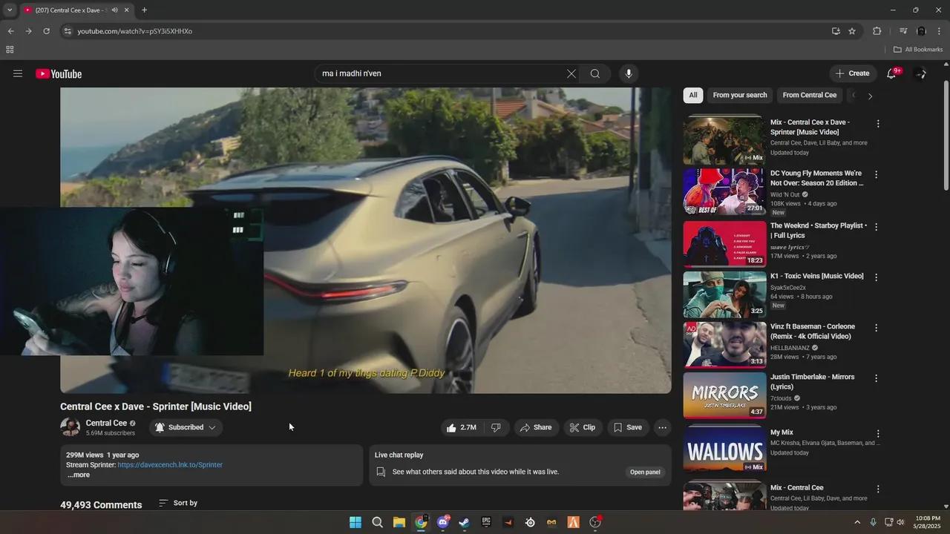Viewport: 950px width, 534px height.
Task: Like the video with thumbs up
Action: click(x=460, y=427)
